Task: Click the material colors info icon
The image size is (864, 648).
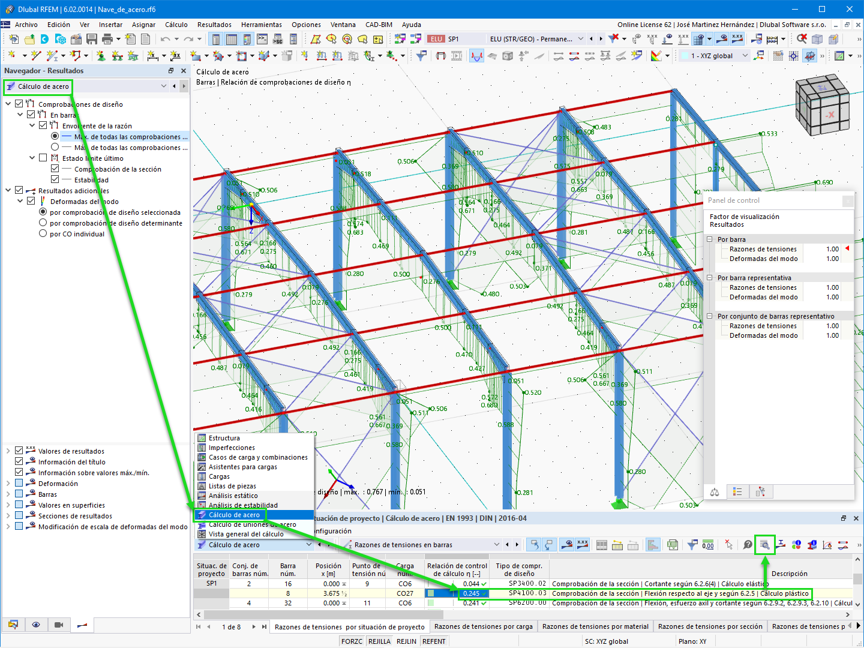Action: click(796, 545)
